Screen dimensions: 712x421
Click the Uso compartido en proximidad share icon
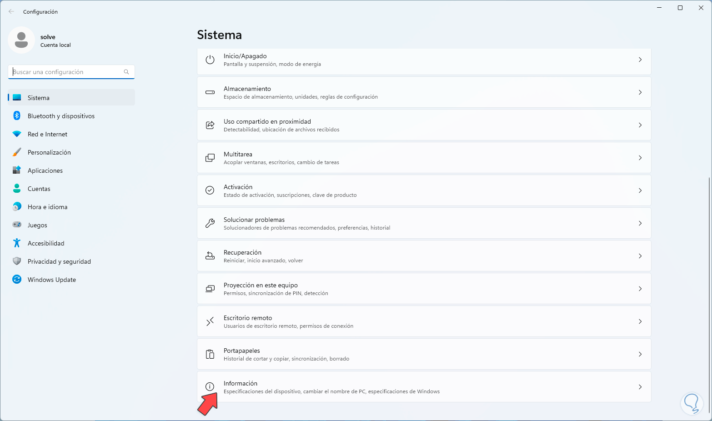(x=210, y=125)
